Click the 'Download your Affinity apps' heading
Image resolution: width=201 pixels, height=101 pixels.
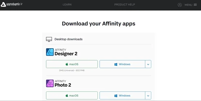click(98, 24)
